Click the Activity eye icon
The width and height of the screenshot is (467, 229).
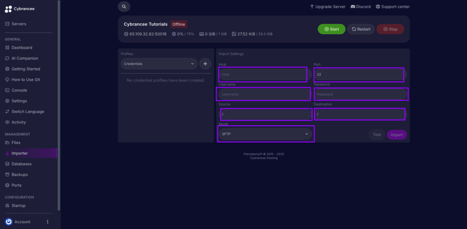(7, 122)
